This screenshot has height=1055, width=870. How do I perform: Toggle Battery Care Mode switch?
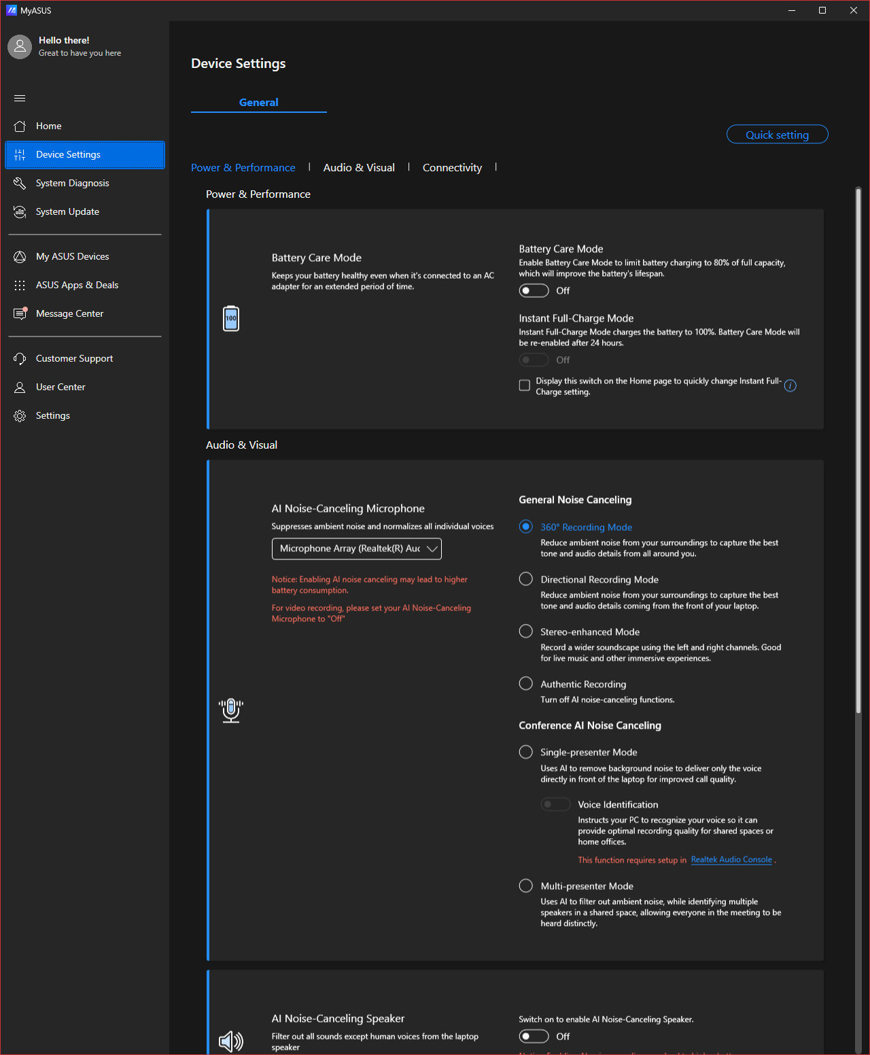pos(534,290)
